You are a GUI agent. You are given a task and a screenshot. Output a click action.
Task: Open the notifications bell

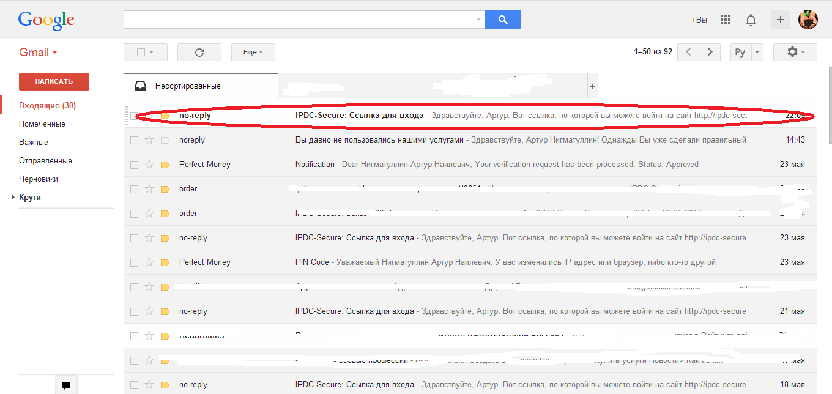(x=751, y=20)
